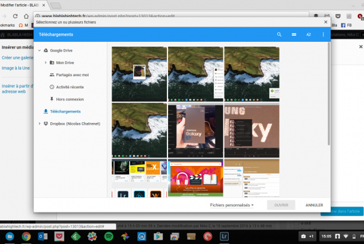The image size is (364, 244).
Task: Select the coastline thumbnail with context menu
Action: [x=195, y=74]
